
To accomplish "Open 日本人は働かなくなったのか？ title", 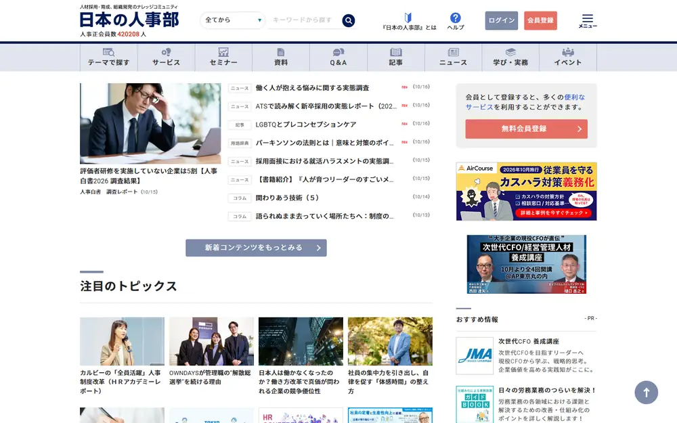I will [x=299, y=382].
